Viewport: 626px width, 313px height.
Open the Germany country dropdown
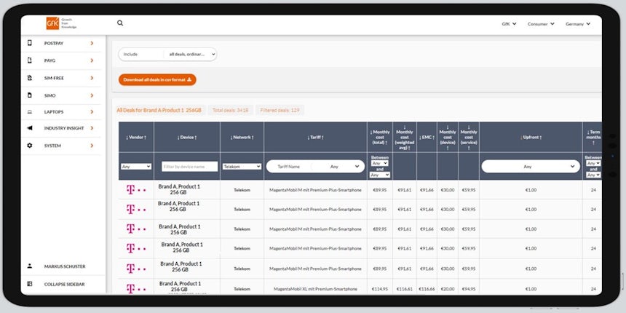click(x=578, y=24)
